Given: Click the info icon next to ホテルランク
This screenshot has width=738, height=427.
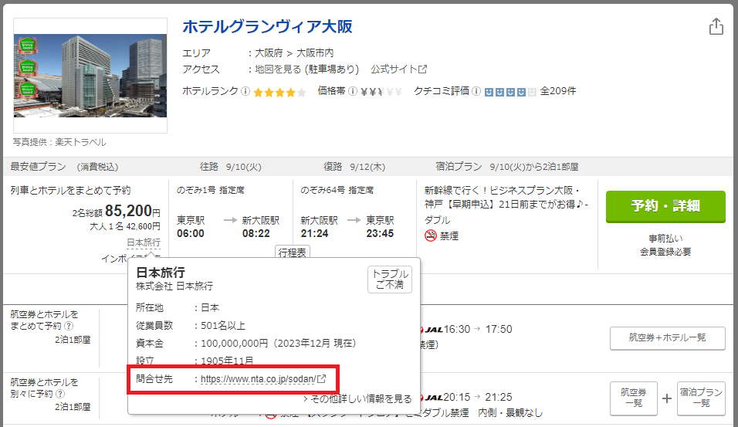Looking at the screenshot, I should (x=245, y=91).
